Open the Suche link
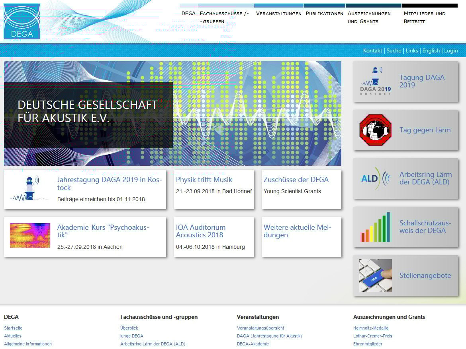The width and height of the screenshot is (466, 349). tap(394, 51)
